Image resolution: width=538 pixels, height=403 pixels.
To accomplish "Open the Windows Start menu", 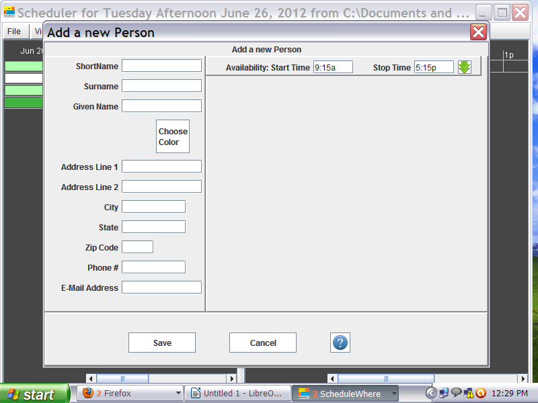I will point(35,394).
